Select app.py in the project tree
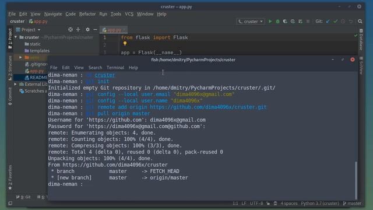The width and height of the screenshot is (373, 210). click(x=34, y=71)
